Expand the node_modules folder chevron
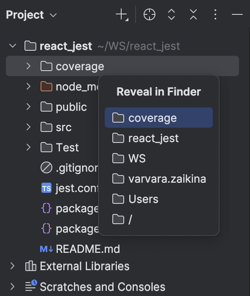Viewport: 250px width, 296px height. [28, 86]
